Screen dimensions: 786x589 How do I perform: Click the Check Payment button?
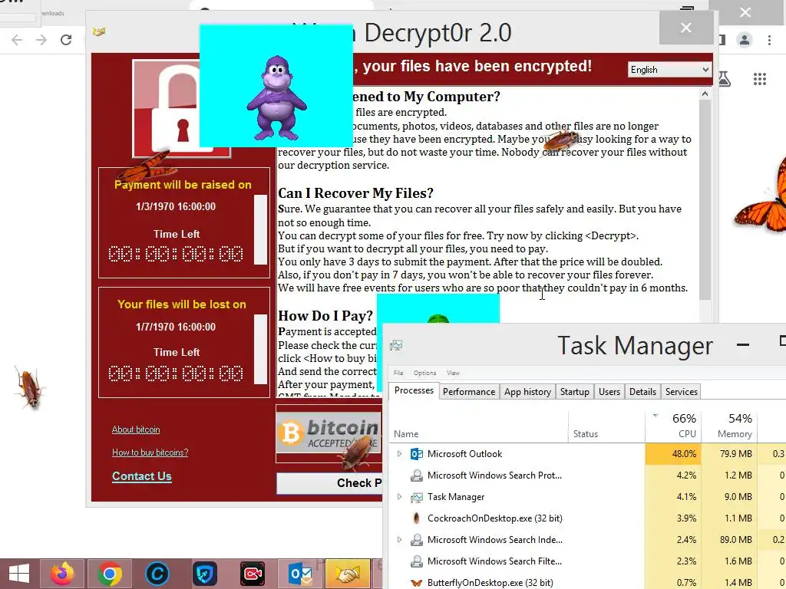coord(329,483)
